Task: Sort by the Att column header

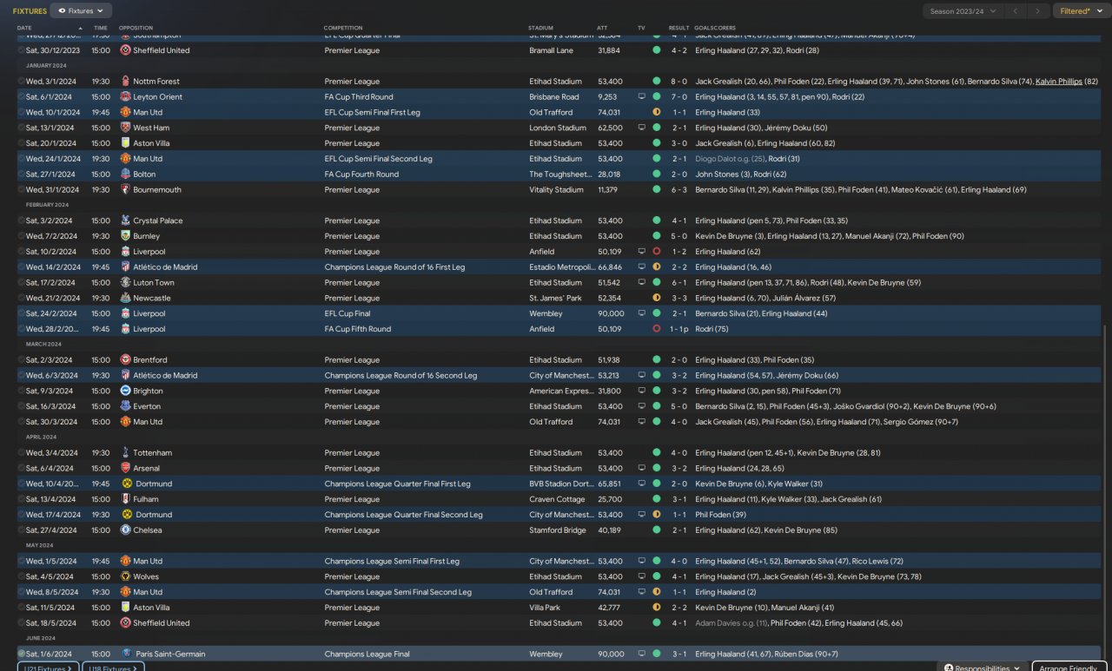Action: coord(603,28)
